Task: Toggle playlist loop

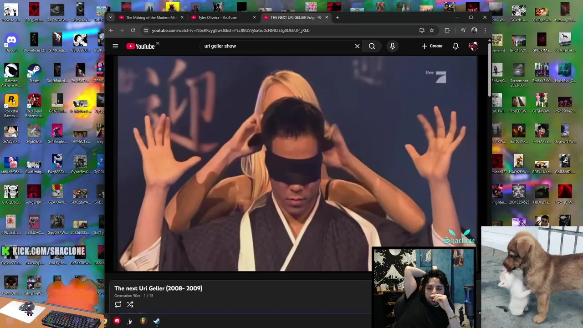Action: pos(118,304)
